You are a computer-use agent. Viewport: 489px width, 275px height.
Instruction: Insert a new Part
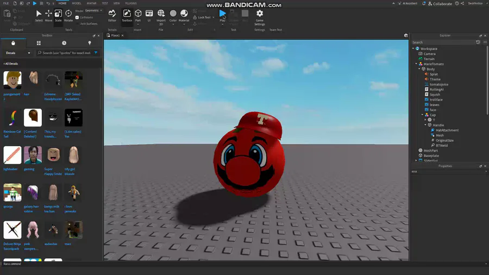(138, 14)
